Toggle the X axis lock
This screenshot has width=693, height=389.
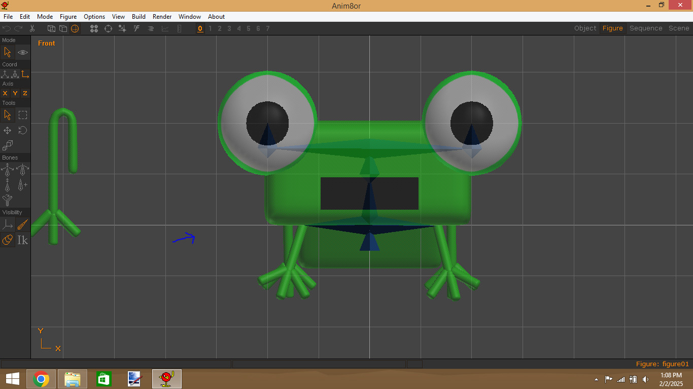click(5, 93)
